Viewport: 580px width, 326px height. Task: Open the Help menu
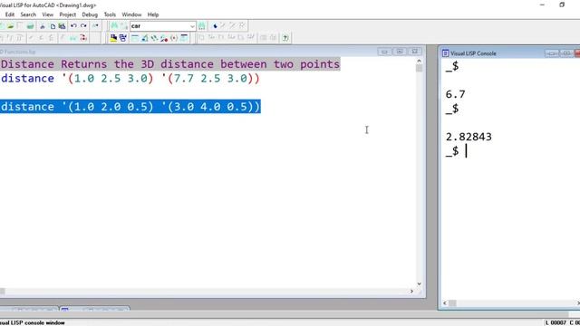[153, 14]
